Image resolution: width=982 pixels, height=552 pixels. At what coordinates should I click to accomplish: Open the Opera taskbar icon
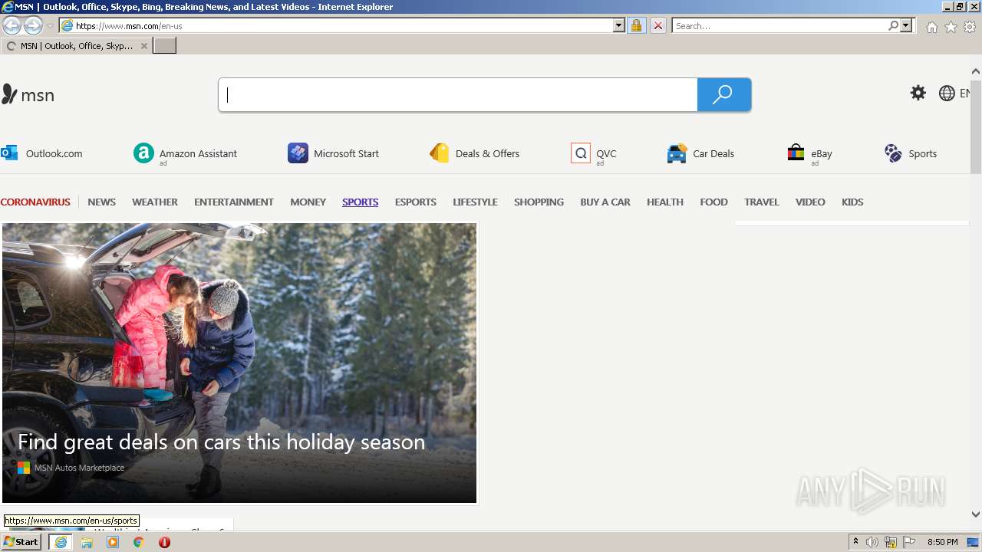point(164,542)
